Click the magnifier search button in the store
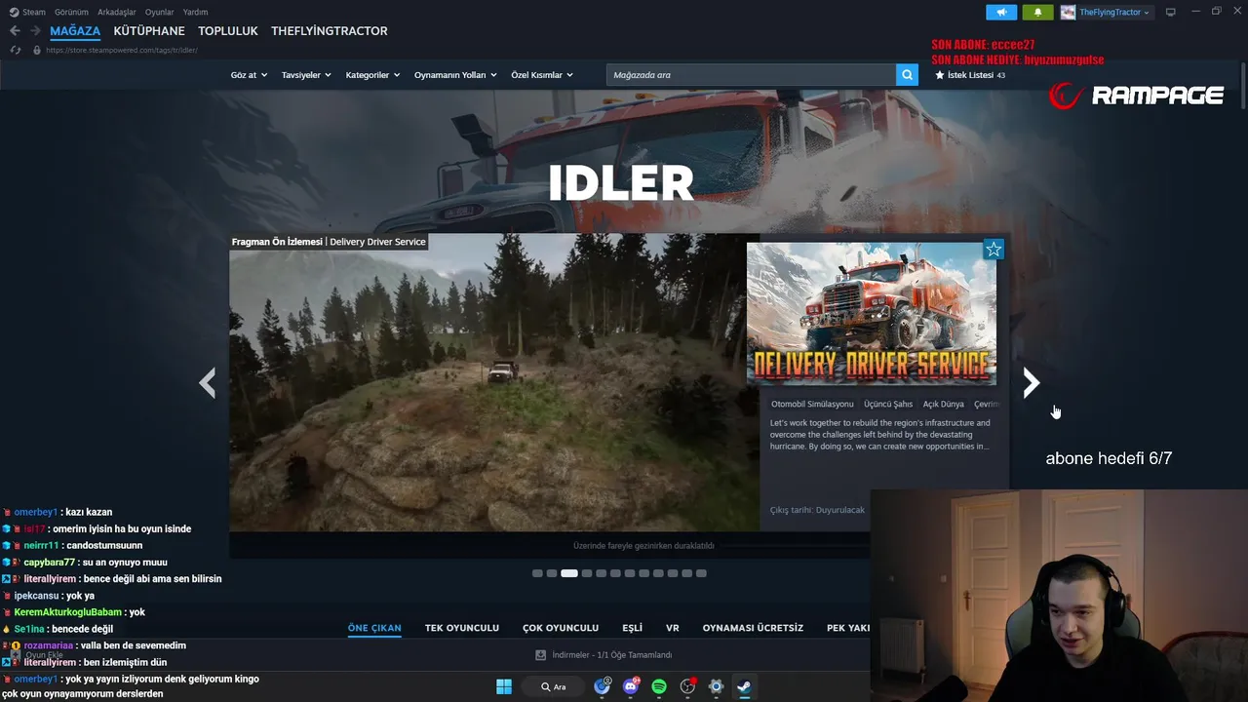The height and width of the screenshot is (702, 1248). pos(907,75)
